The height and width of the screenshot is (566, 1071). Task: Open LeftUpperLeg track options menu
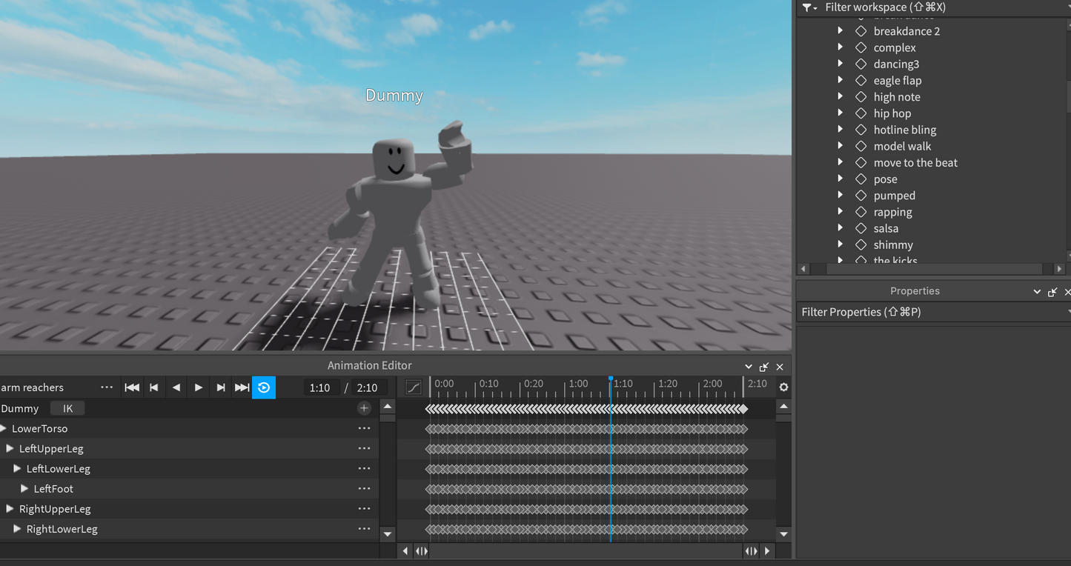coord(364,448)
